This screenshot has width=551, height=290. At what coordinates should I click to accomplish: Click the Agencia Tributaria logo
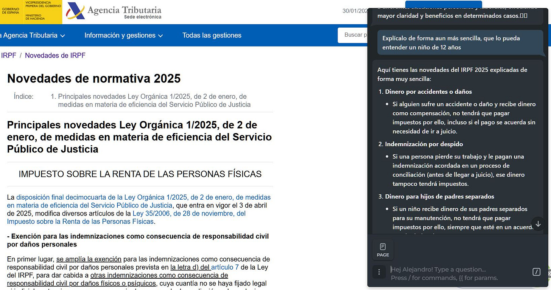click(x=114, y=11)
